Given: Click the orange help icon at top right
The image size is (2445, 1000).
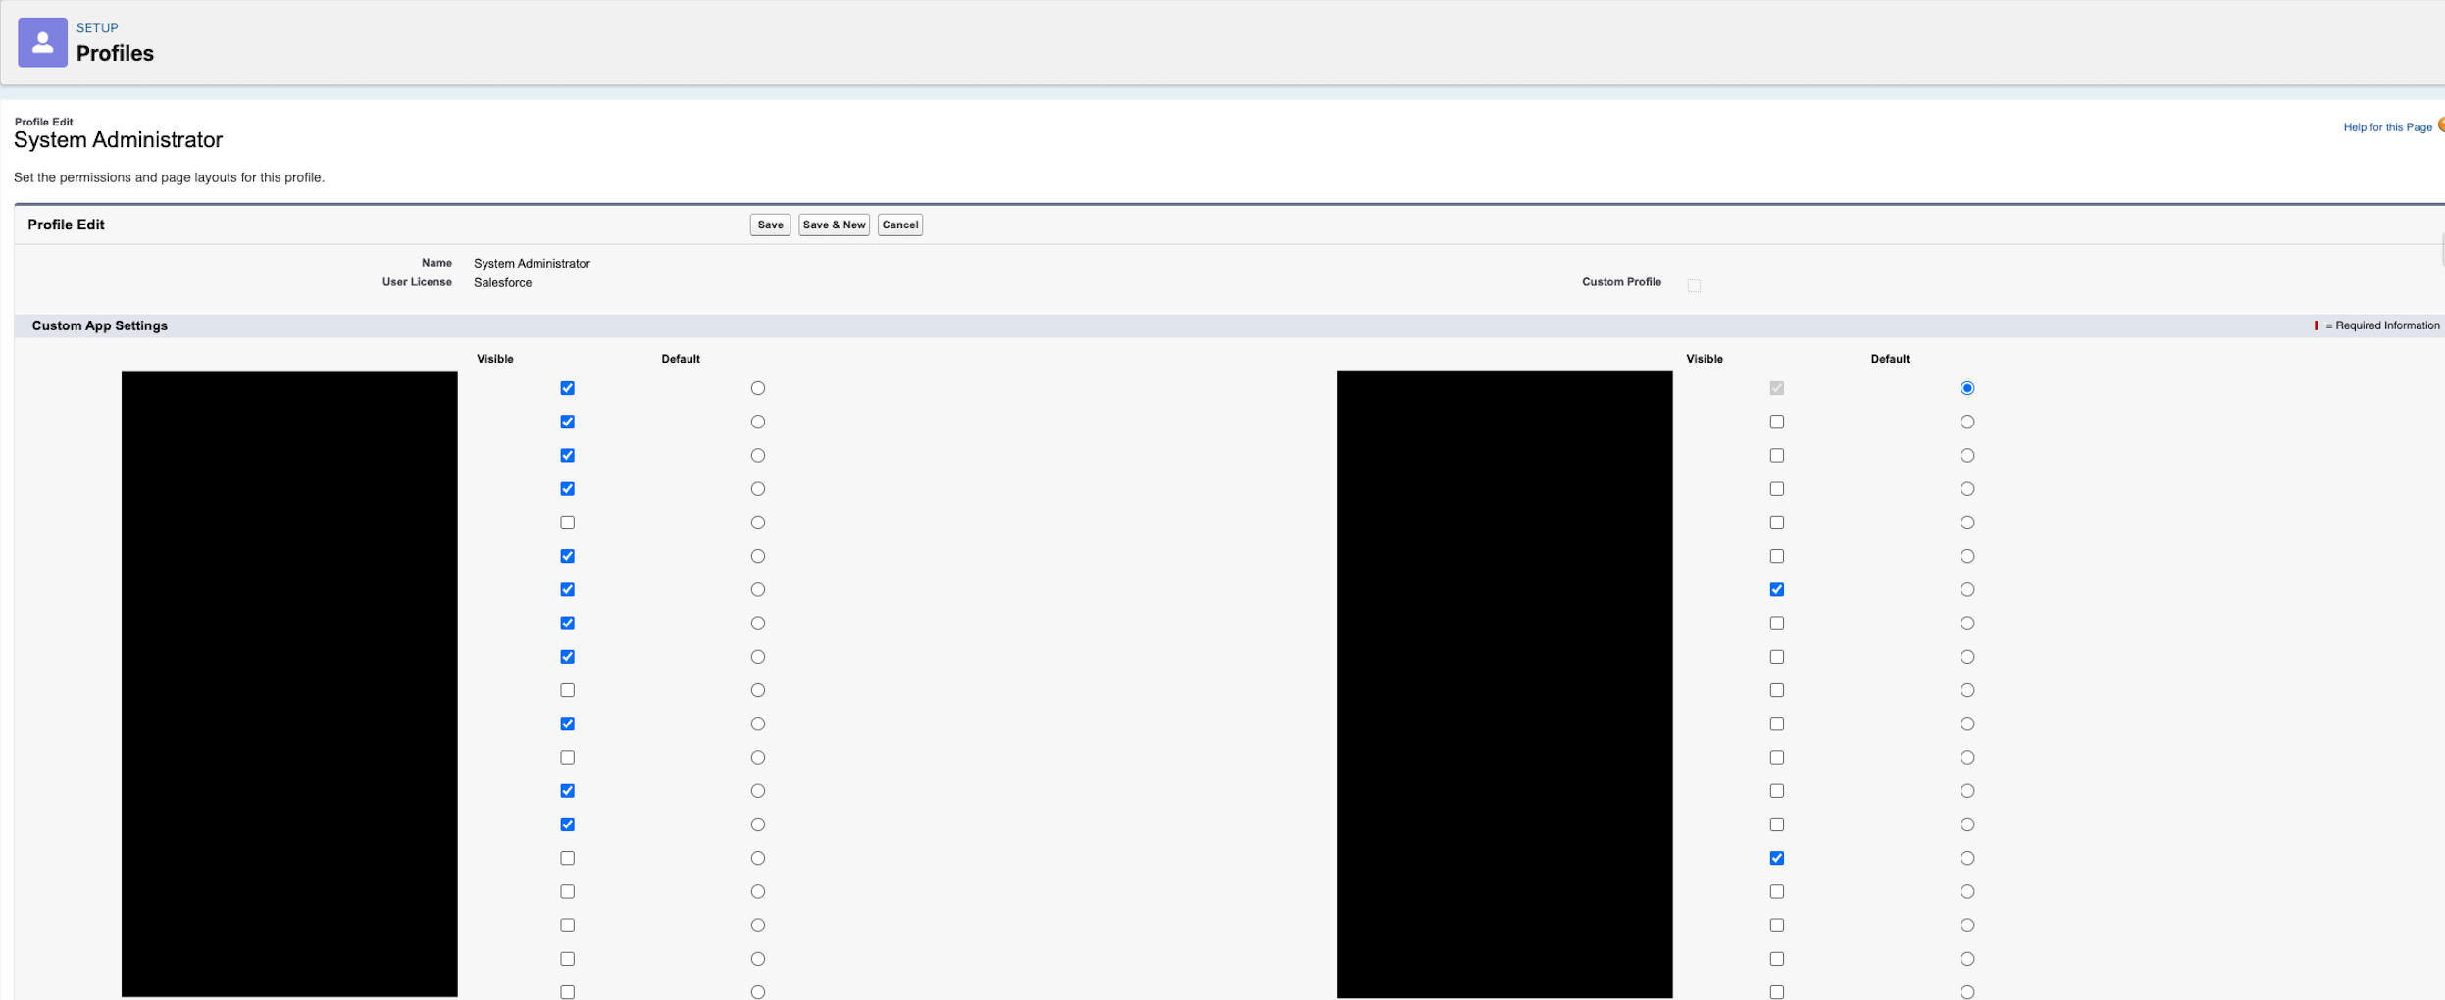Looking at the screenshot, I should 2440,125.
